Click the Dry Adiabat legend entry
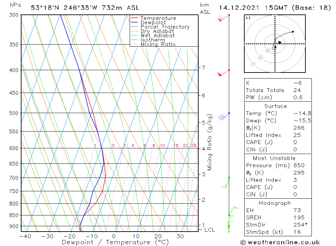Viewport: 336px width, 246px height. pyautogui.click(x=157, y=31)
